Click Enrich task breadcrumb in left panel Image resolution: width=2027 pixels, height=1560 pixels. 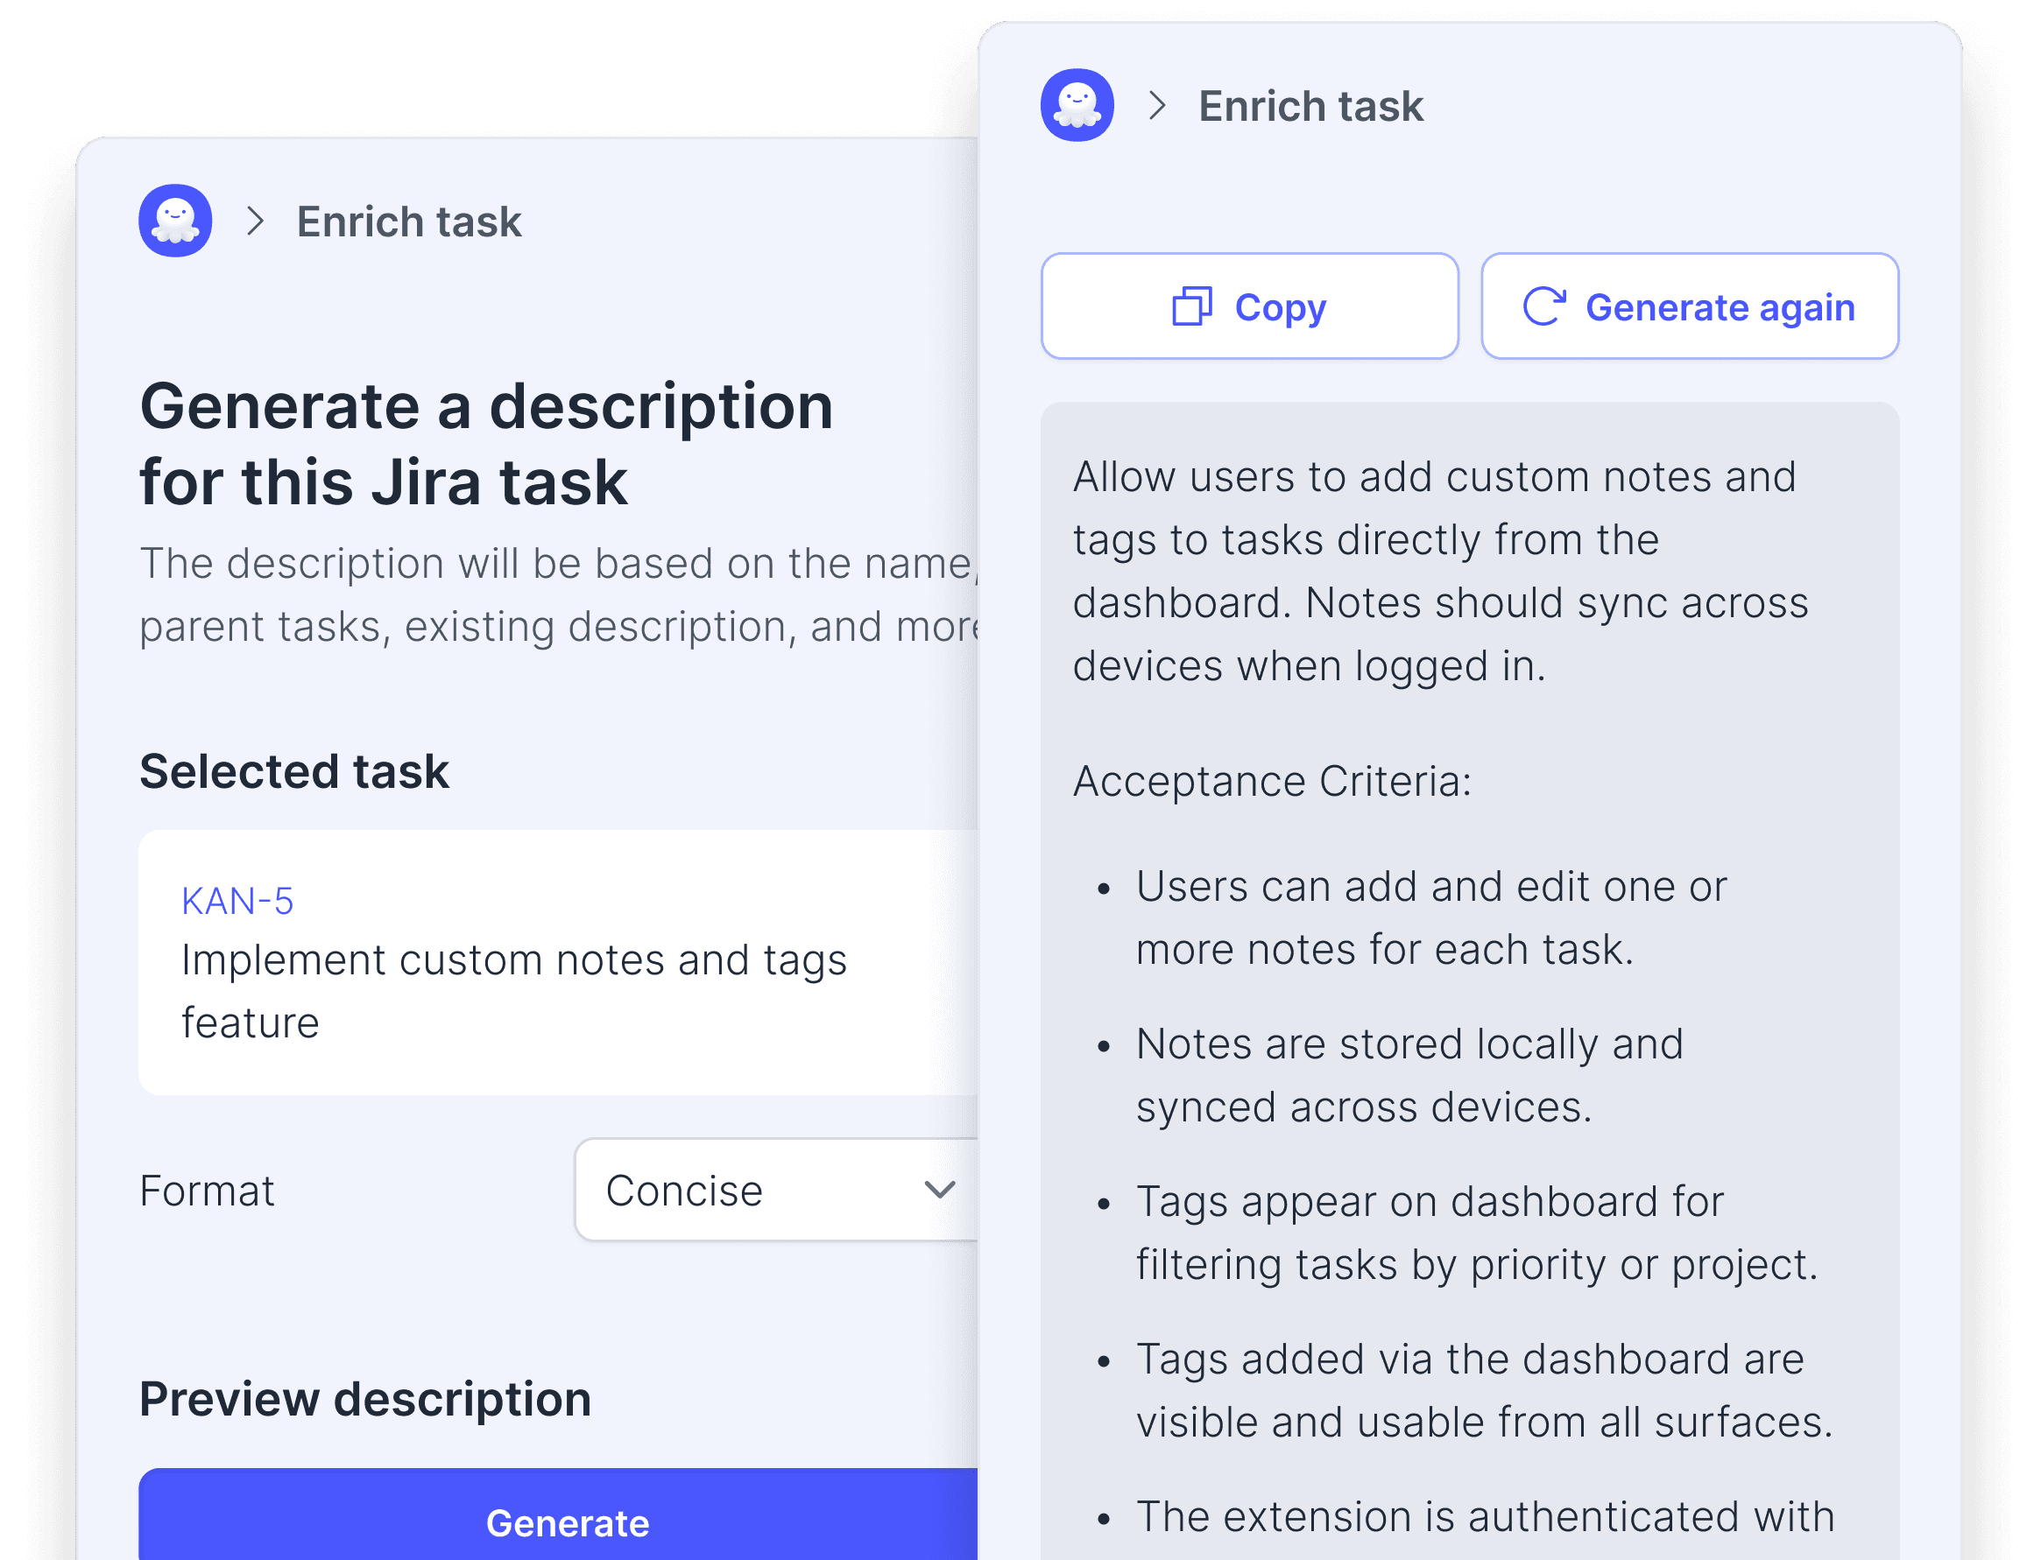[409, 221]
